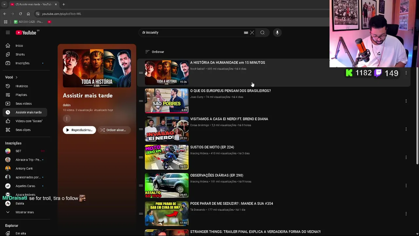The image size is (419, 236).
Task: Close the Assistir mais tarde browser tab
Action: [x=56, y=4]
